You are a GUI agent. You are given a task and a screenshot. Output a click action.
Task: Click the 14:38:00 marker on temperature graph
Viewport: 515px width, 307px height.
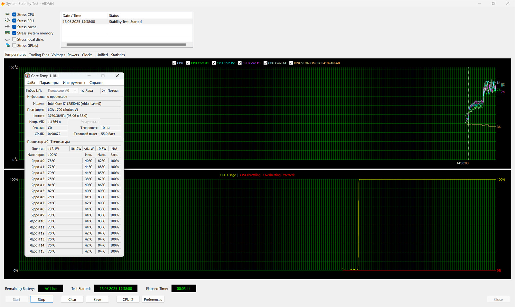click(x=463, y=163)
